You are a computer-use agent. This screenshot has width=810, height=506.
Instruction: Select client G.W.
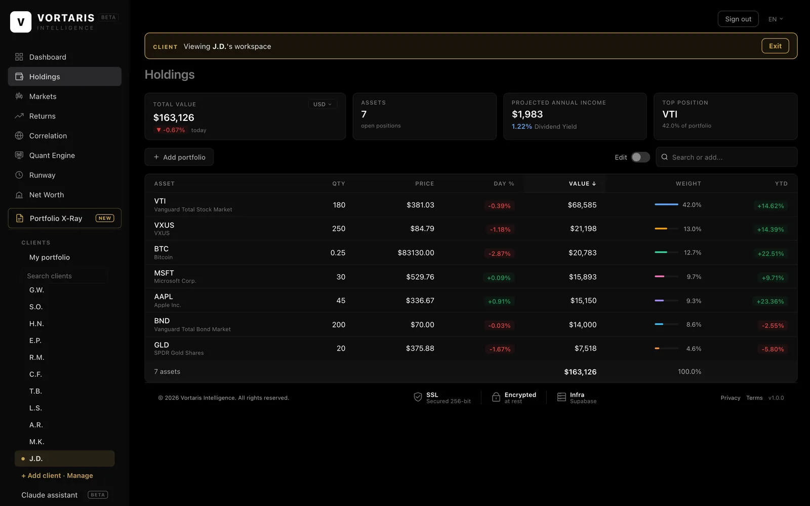[x=36, y=290]
